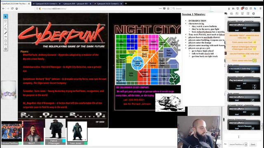Click the Nick P player avatar
The height and width of the screenshot is (148, 264).
point(33,132)
